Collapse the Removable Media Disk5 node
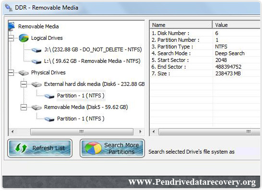Viewport: 264px width, 192px height. pos(24,108)
